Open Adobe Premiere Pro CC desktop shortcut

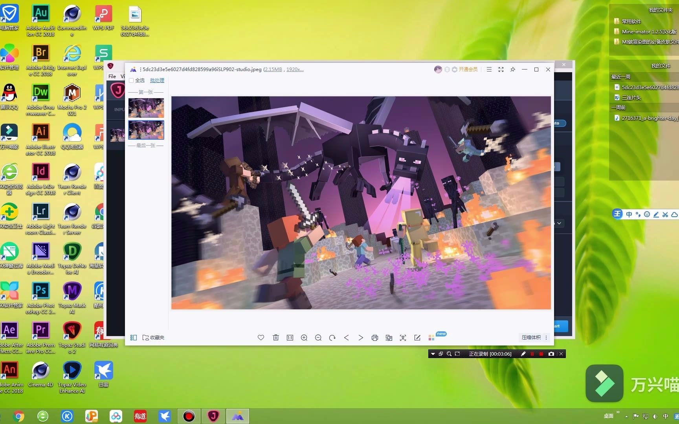point(41,337)
